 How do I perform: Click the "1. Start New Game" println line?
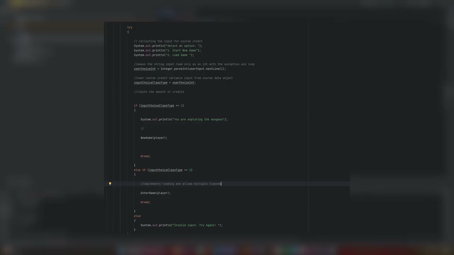tap(167, 50)
